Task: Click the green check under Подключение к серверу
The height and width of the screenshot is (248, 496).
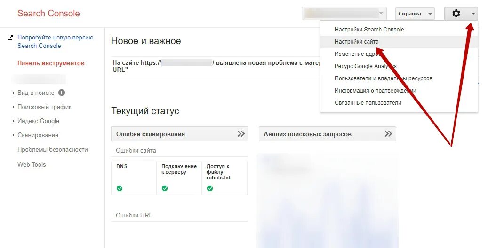Action: [165, 188]
